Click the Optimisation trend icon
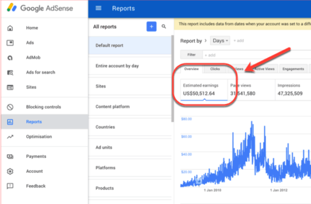 click(x=10, y=136)
